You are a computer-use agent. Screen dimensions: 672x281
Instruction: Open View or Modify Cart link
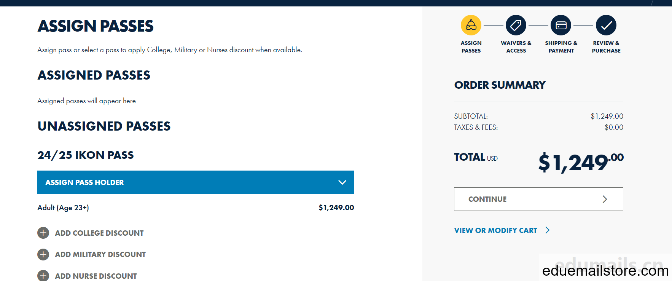coord(495,230)
